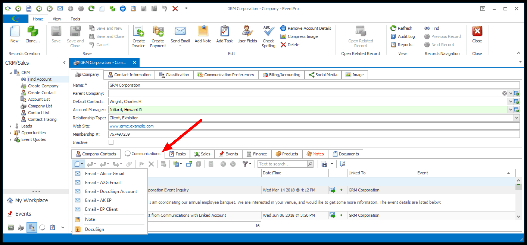The width and height of the screenshot is (527, 245).
Task: Open the Tasks clipboard icon in bottom navigation
Action: (53, 228)
